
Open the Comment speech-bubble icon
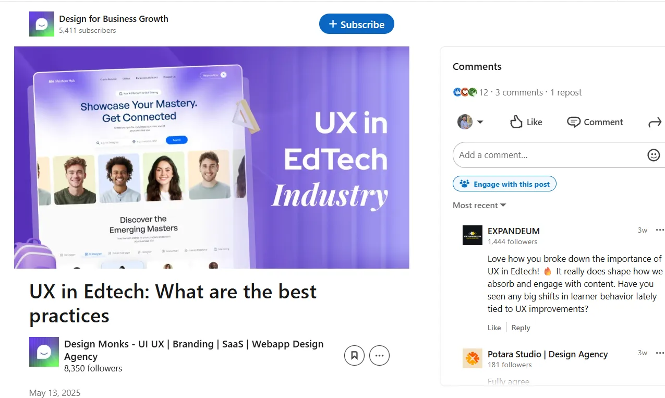point(595,122)
